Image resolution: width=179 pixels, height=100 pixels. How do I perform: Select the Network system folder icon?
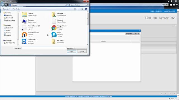(x=54, y=21)
